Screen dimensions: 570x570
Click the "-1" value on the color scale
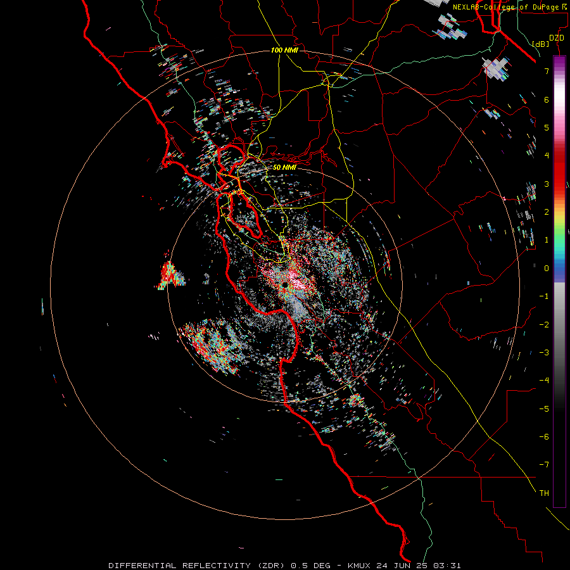pyautogui.click(x=544, y=296)
